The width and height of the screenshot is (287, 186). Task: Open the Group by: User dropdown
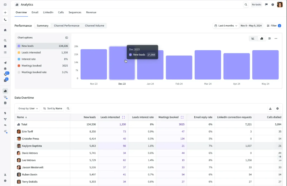(x=28, y=109)
